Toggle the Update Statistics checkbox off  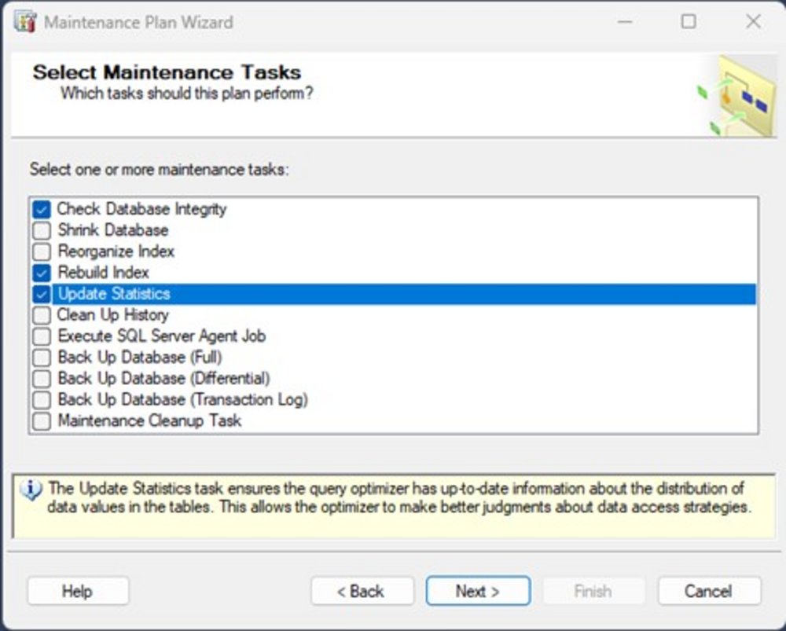pos(42,295)
